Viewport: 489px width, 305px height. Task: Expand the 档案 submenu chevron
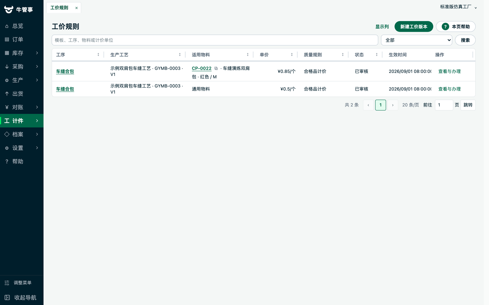37,134
